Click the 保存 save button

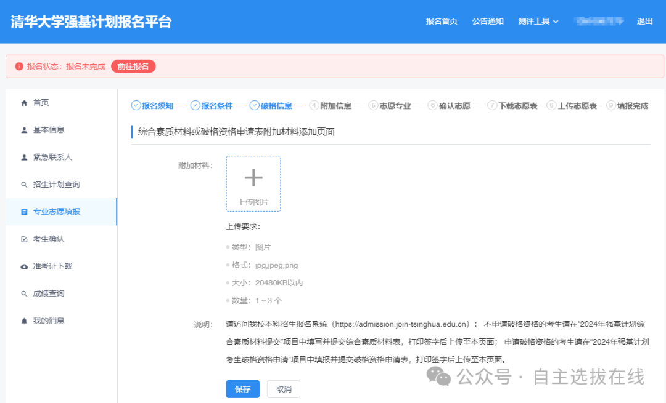coord(242,389)
